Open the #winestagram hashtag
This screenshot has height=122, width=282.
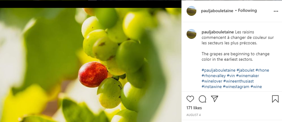[x=236, y=87]
